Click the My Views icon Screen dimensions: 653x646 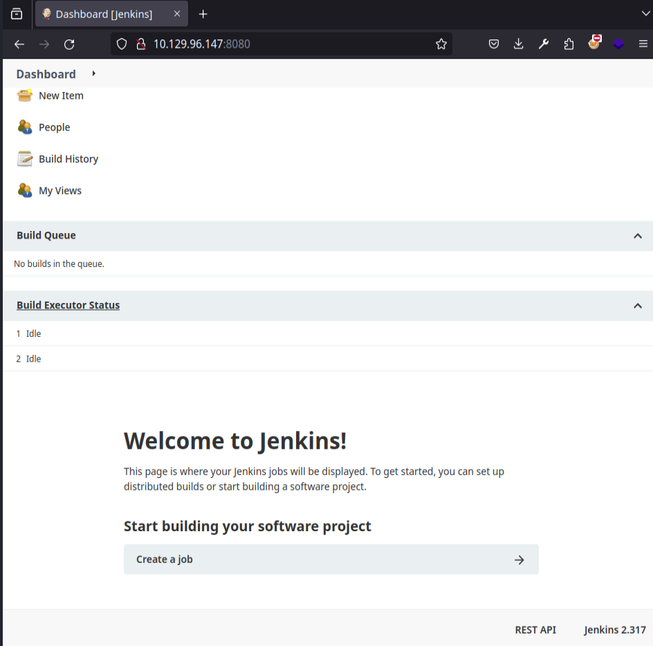(x=25, y=190)
